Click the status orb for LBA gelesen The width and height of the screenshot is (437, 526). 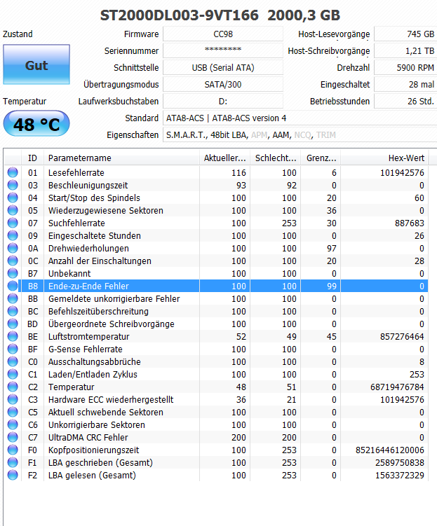pos(13,475)
